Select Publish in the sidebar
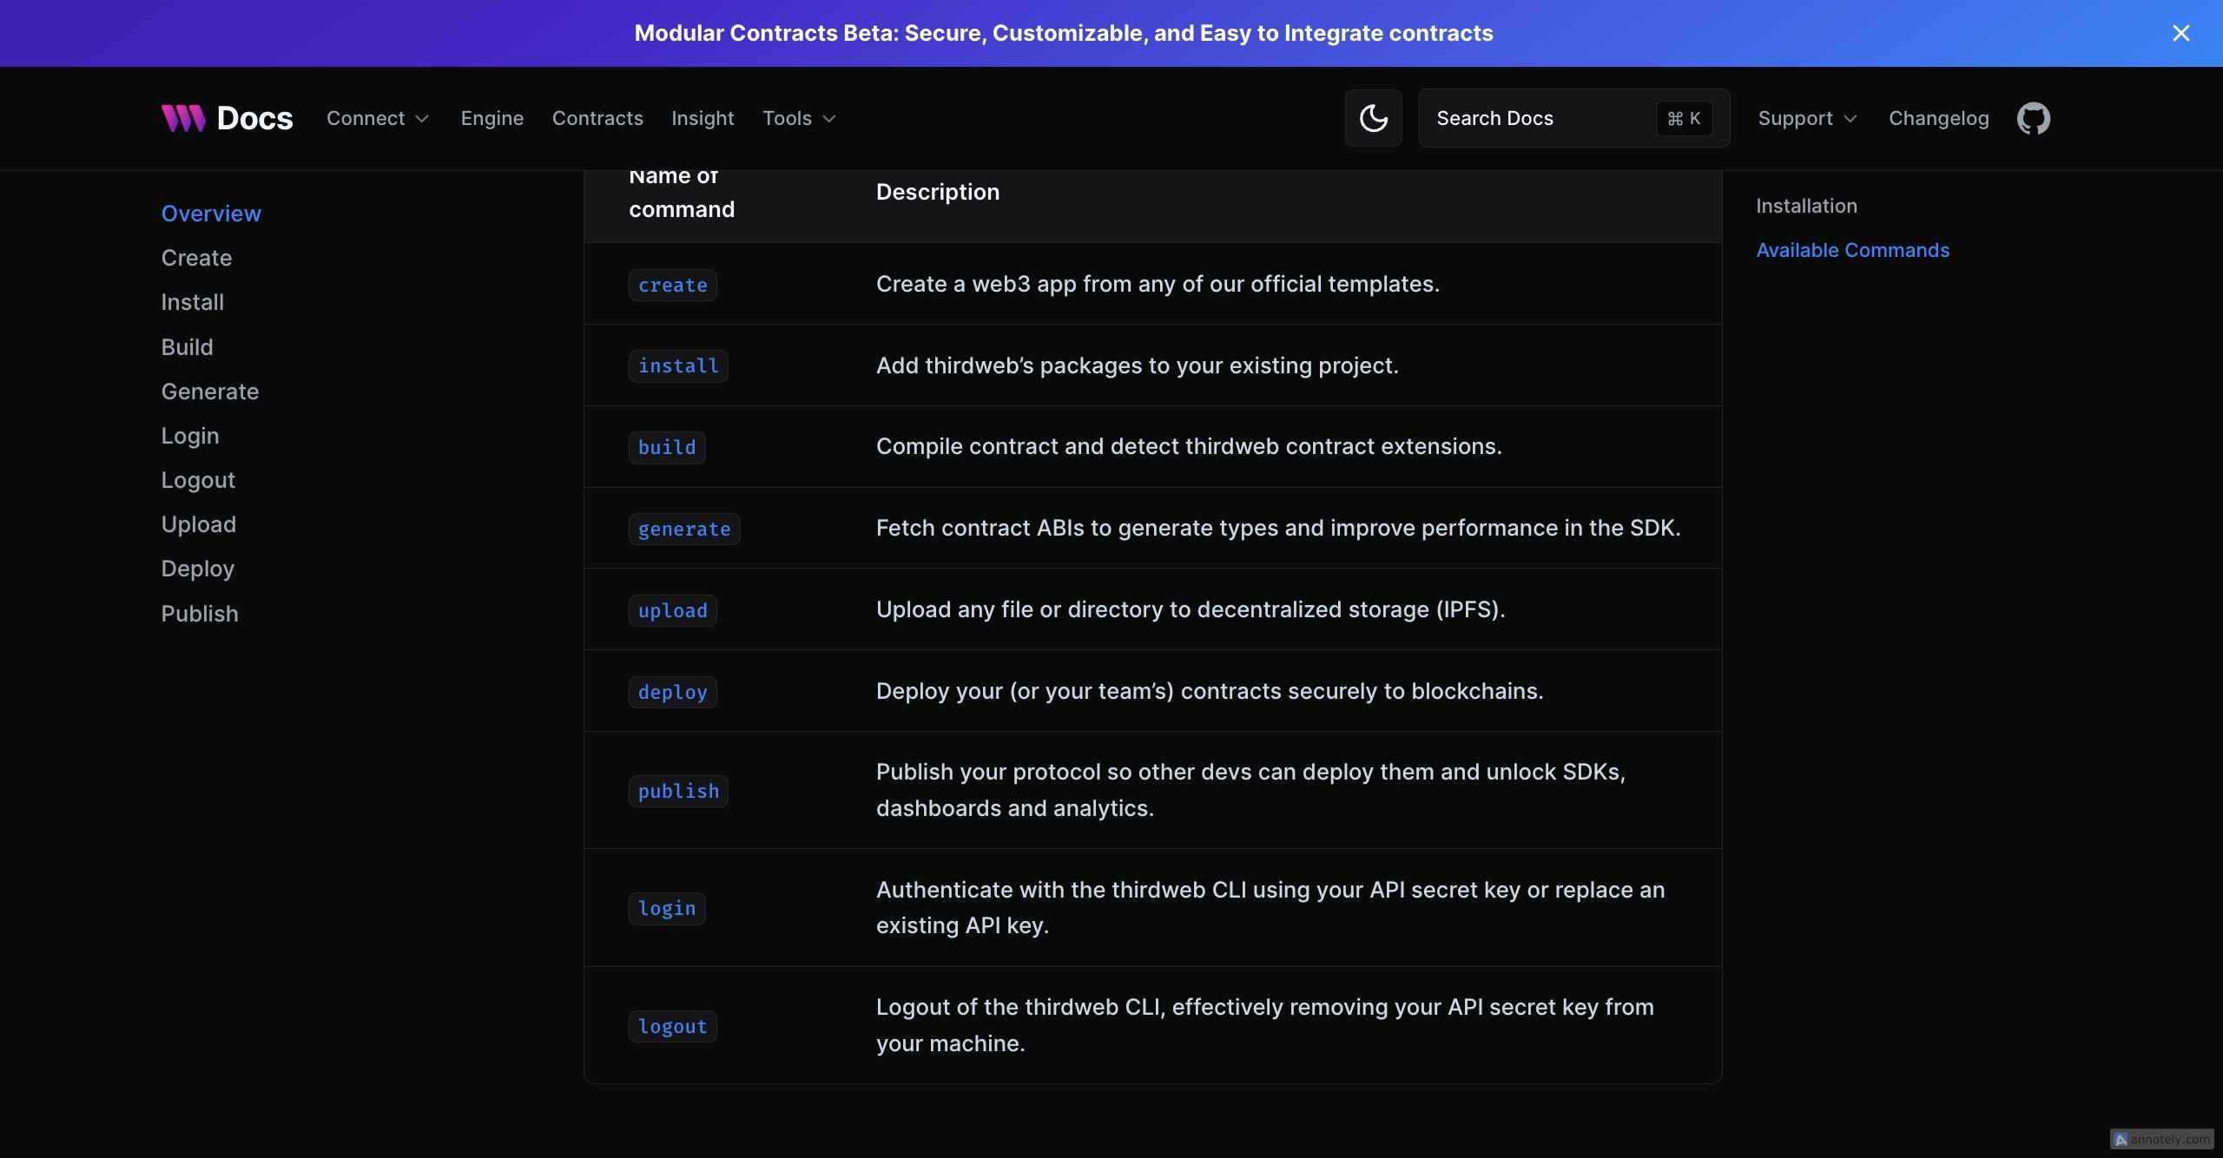 click(x=200, y=614)
